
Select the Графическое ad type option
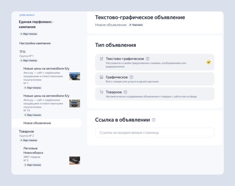(155, 79)
